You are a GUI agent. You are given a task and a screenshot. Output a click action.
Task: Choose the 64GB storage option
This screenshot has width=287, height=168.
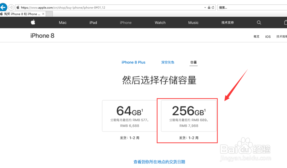pos(130,116)
